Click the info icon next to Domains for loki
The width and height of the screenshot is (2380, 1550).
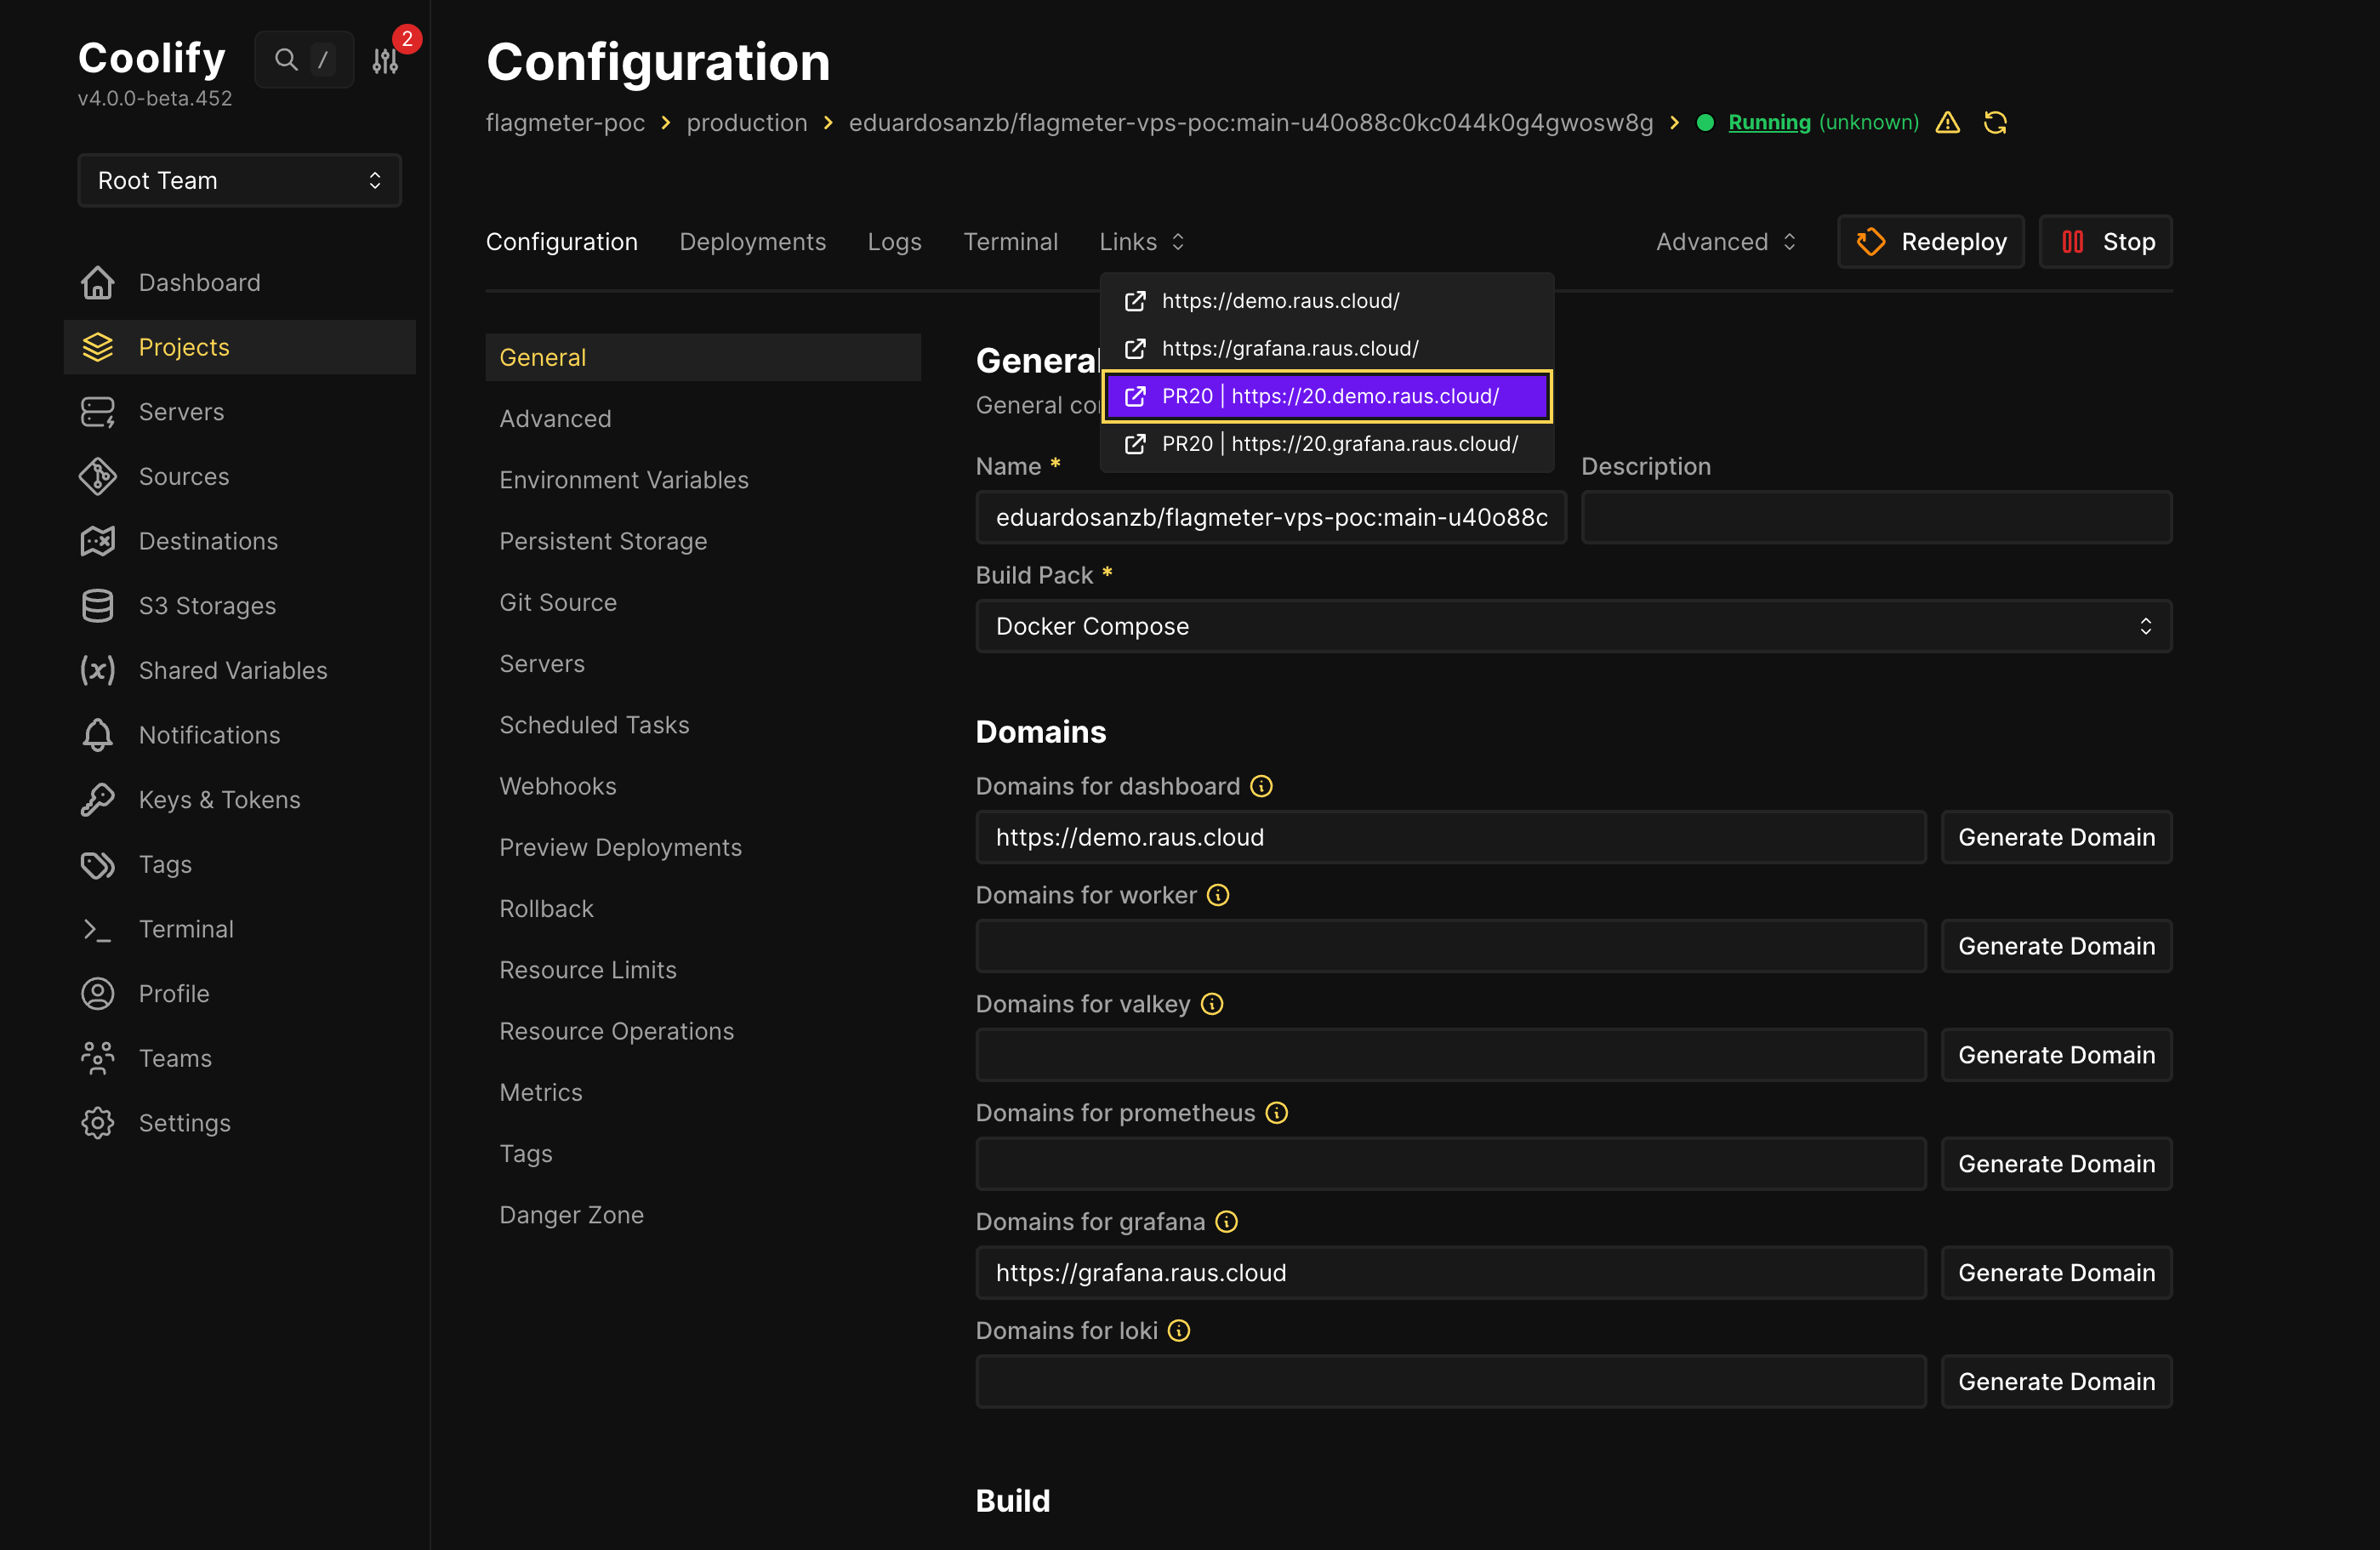pyautogui.click(x=1178, y=1330)
